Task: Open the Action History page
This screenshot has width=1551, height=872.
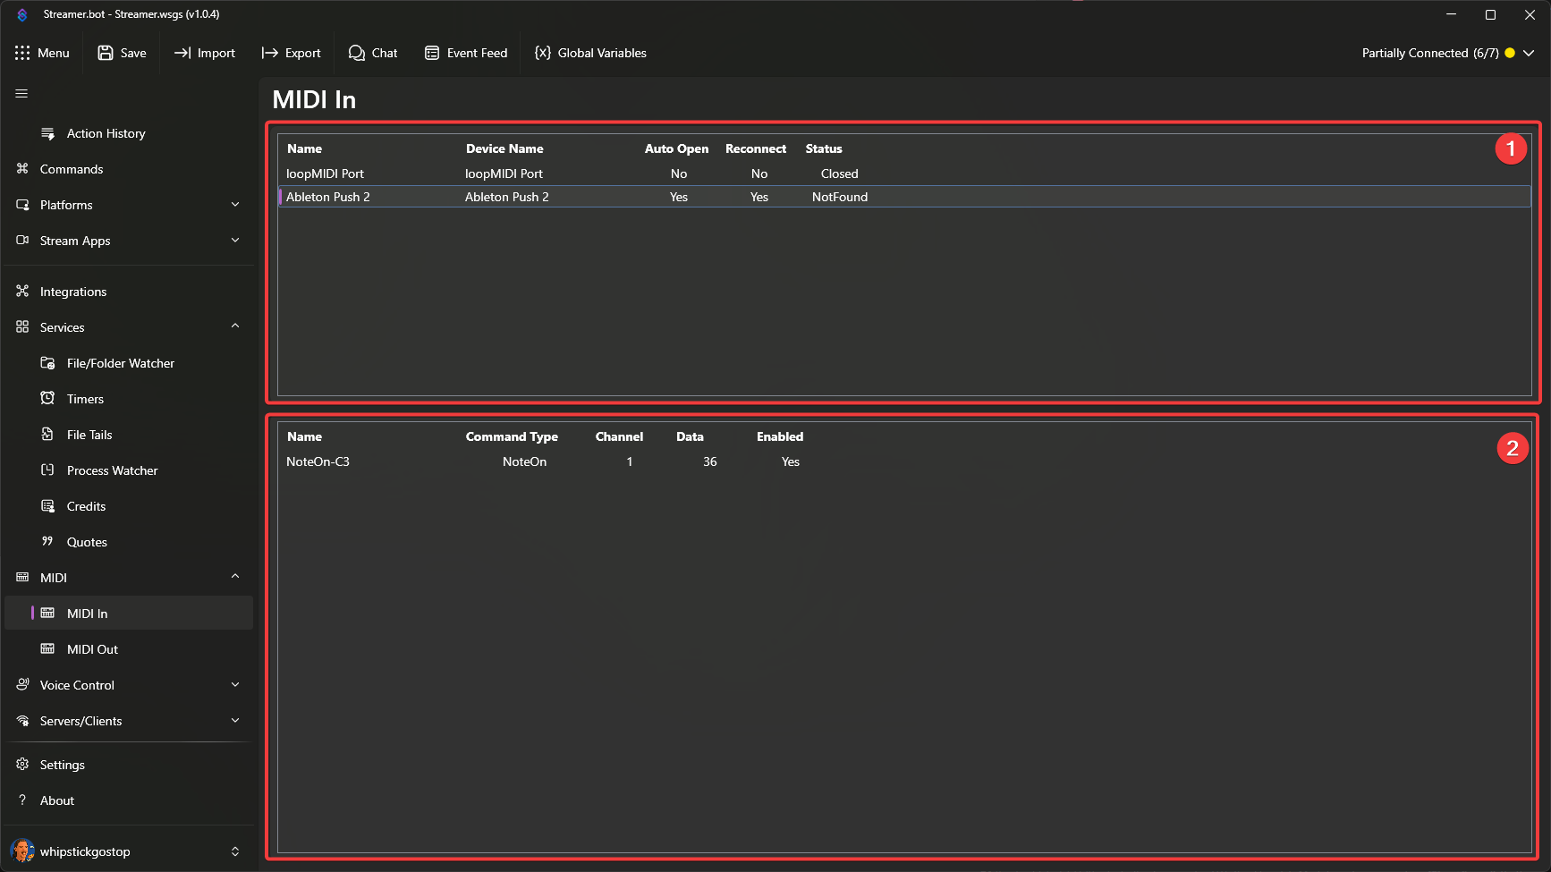Action: [x=106, y=133]
